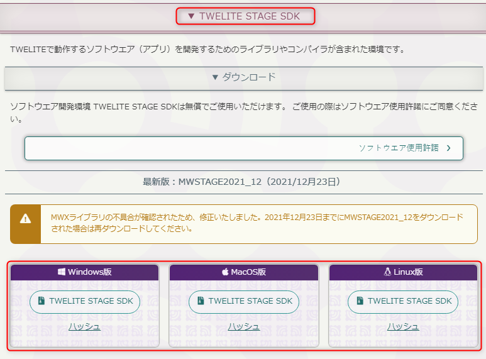Viewport: 486px width, 359px height.
Task: Collapse the ダウンロード section
Action: pyautogui.click(x=244, y=77)
